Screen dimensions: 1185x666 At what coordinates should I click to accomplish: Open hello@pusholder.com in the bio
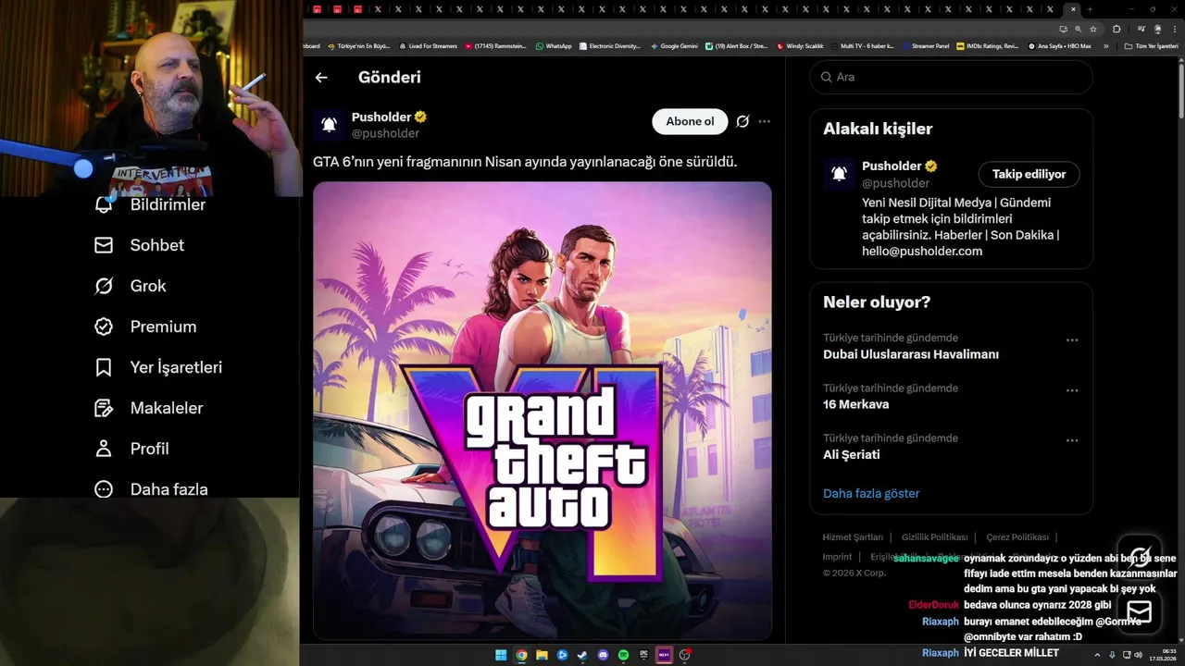(922, 251)
